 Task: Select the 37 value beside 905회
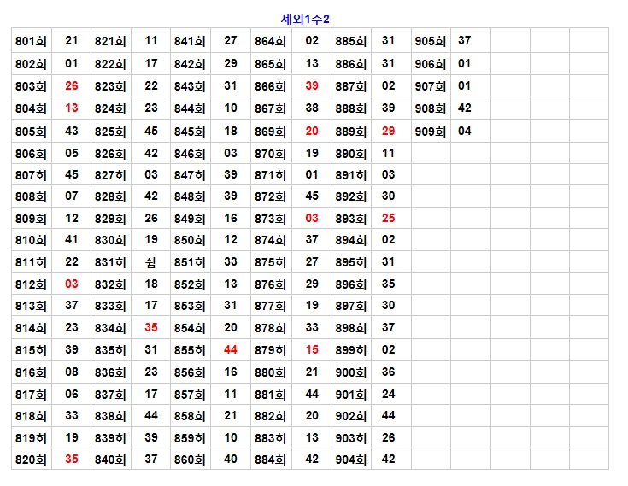465,41
